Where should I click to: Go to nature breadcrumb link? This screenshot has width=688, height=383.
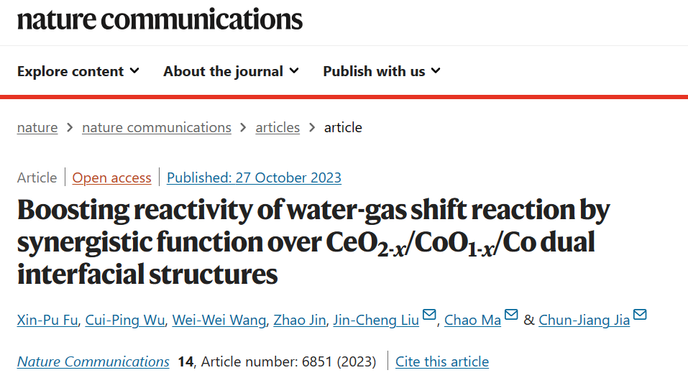[37, 128]
